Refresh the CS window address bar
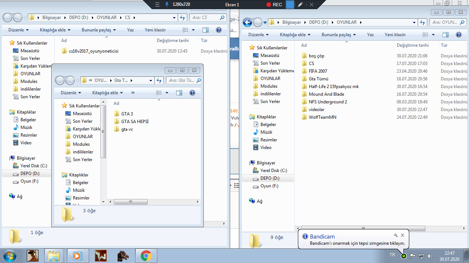 [x=182, y=18]
